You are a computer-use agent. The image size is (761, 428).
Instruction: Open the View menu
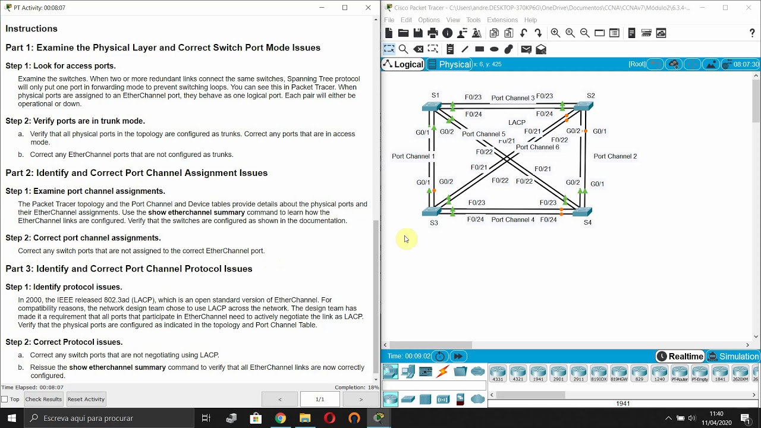pos(453,20)
